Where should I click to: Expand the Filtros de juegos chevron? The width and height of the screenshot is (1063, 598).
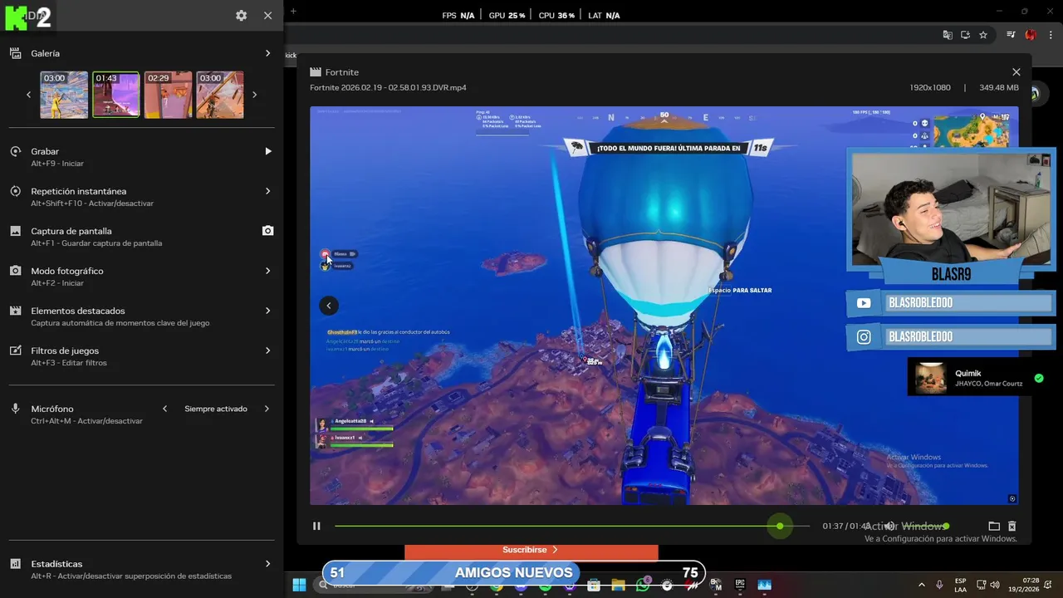[267, 350]
